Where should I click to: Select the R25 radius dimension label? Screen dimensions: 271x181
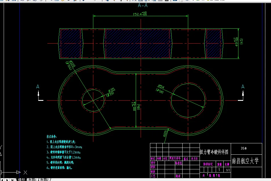(165, 133)
